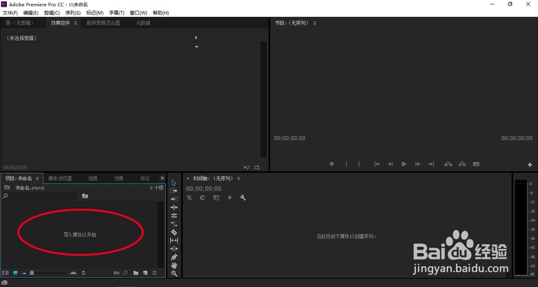
Task: Click the folder-up icon beside 未命名.prproj
Action: 7,188
